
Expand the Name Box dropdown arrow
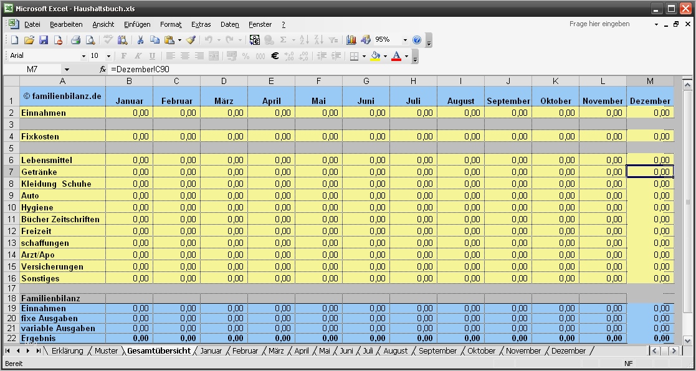(67, 69)
